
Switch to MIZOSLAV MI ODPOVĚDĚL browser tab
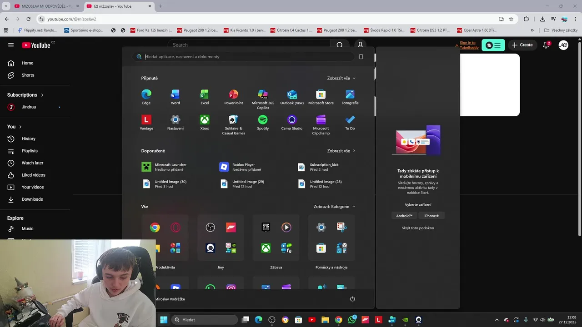(46, 6)
